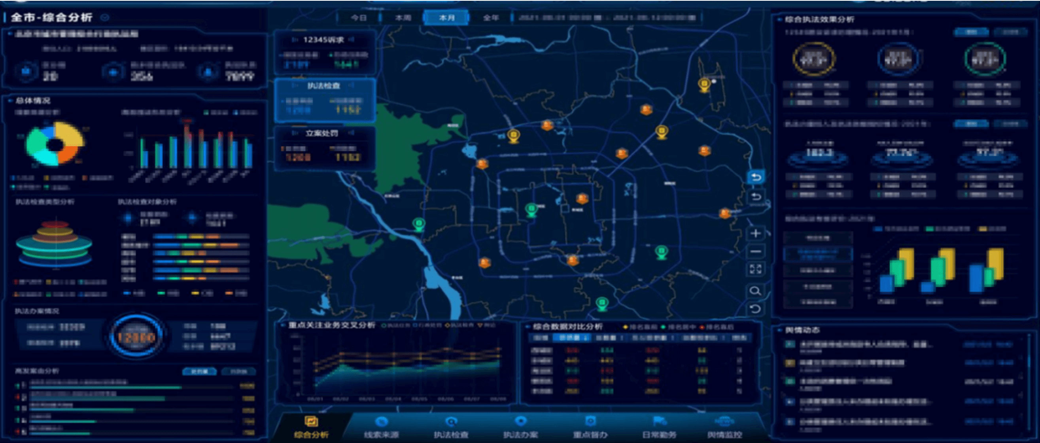The width and height of the screenshot is (1040, 443).
Task: Switch time range to 今日
Action: pyautogui.click(x=359, y=18)
